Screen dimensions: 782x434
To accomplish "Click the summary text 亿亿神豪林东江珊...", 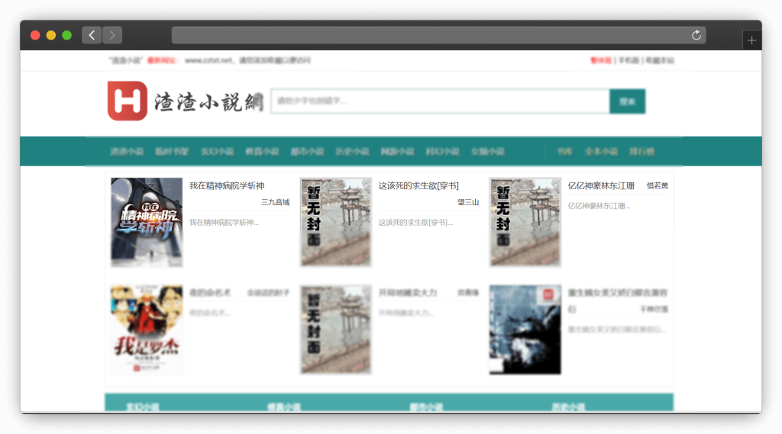I will pos(599,206).
